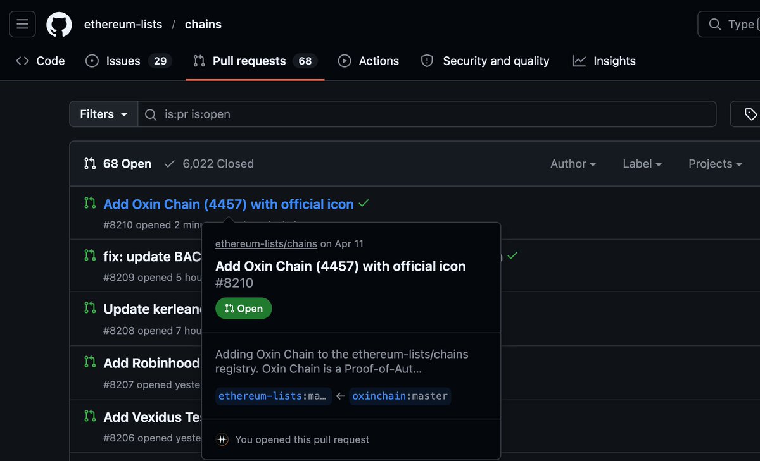Open pull request #8210 'Add Oxin Chain'
The height and width of the screenshot is (461, 760).
tap(229, 204)
